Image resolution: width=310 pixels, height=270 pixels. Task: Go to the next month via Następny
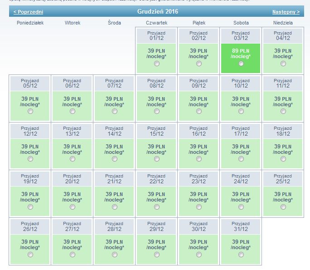click(x=286, y=12)
